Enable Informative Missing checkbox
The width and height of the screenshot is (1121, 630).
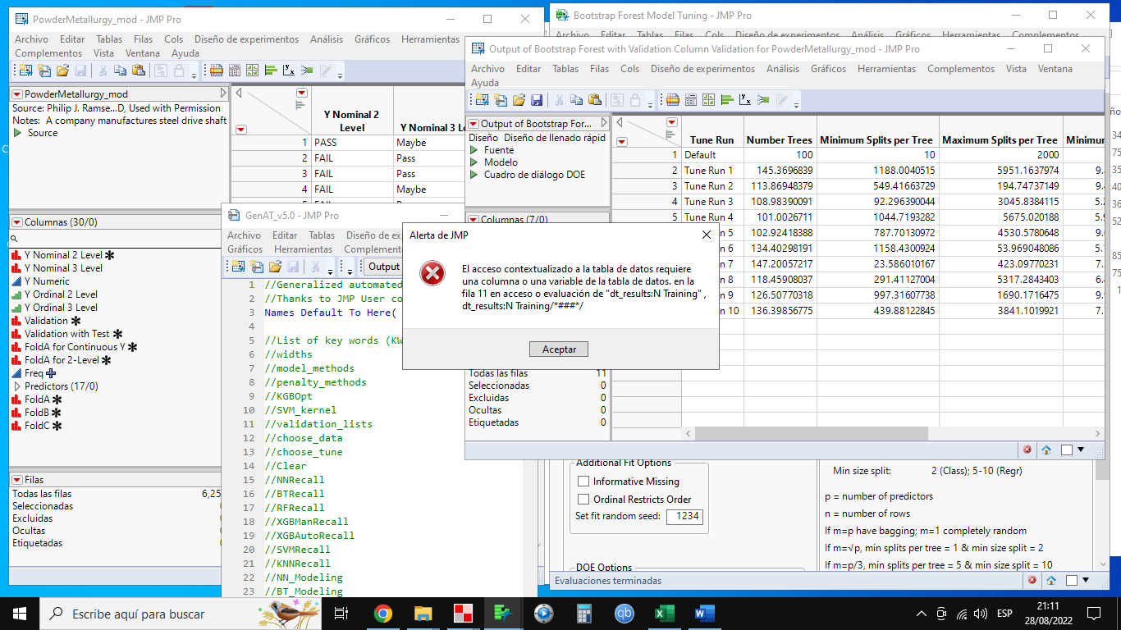pos(583,482)
